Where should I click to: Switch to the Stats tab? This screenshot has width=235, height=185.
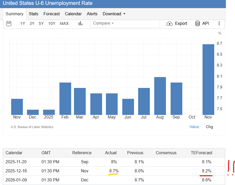(33, 14)
